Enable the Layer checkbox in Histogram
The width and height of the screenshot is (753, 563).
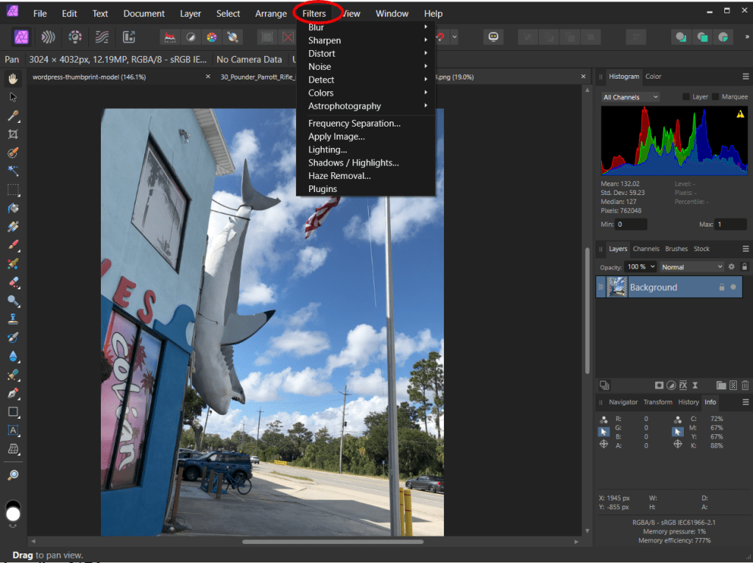[x=686, y=97]
